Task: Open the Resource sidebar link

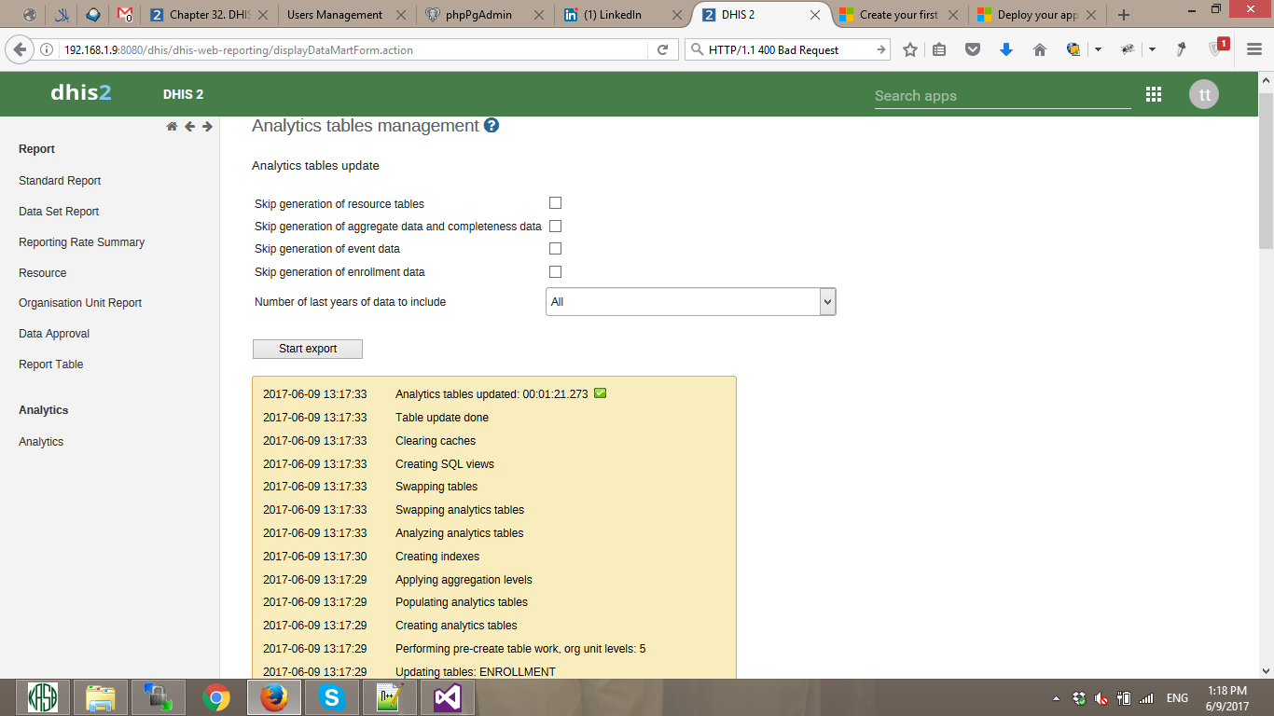Action: pyautogui.click(x=43, y=273)
